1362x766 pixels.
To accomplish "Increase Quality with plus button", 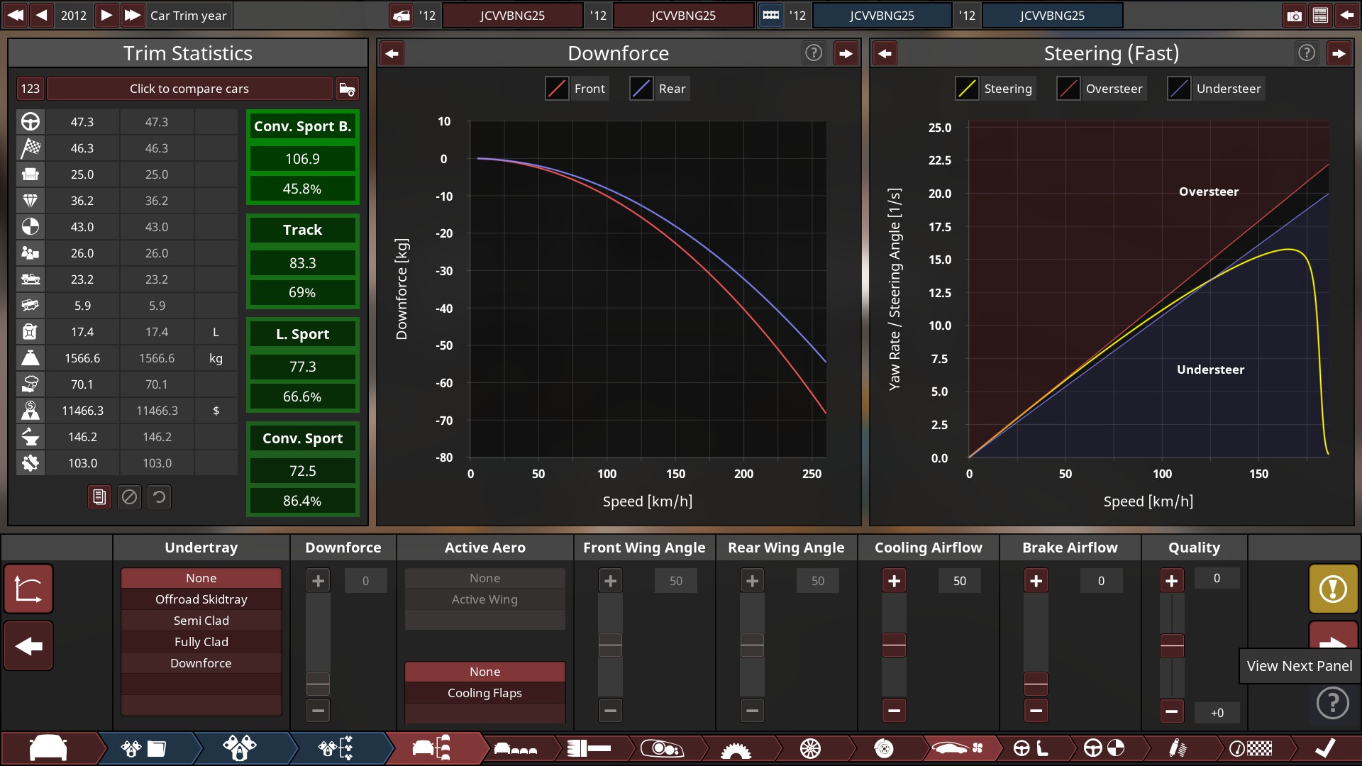I will tap(1171, 581).
